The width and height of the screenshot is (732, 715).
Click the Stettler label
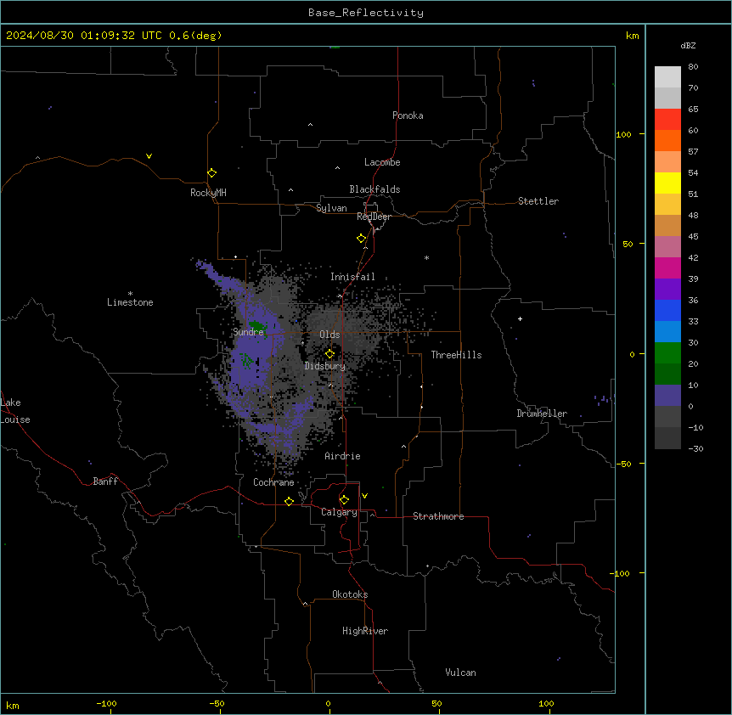(x=538, y=201)
